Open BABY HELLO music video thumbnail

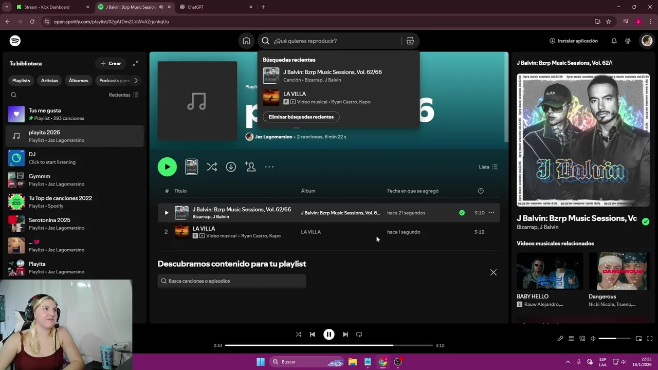(x=550, y=271)
